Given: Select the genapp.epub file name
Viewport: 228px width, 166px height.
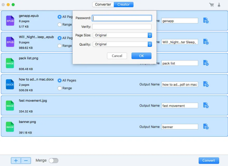Looking at the screenshot, I should coord(29,16).
